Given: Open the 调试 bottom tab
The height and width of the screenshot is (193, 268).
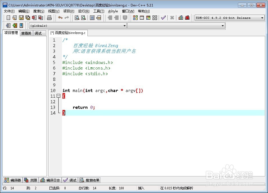Looking at the screenshot, I should pyautogui.click(x=70, y=180).
